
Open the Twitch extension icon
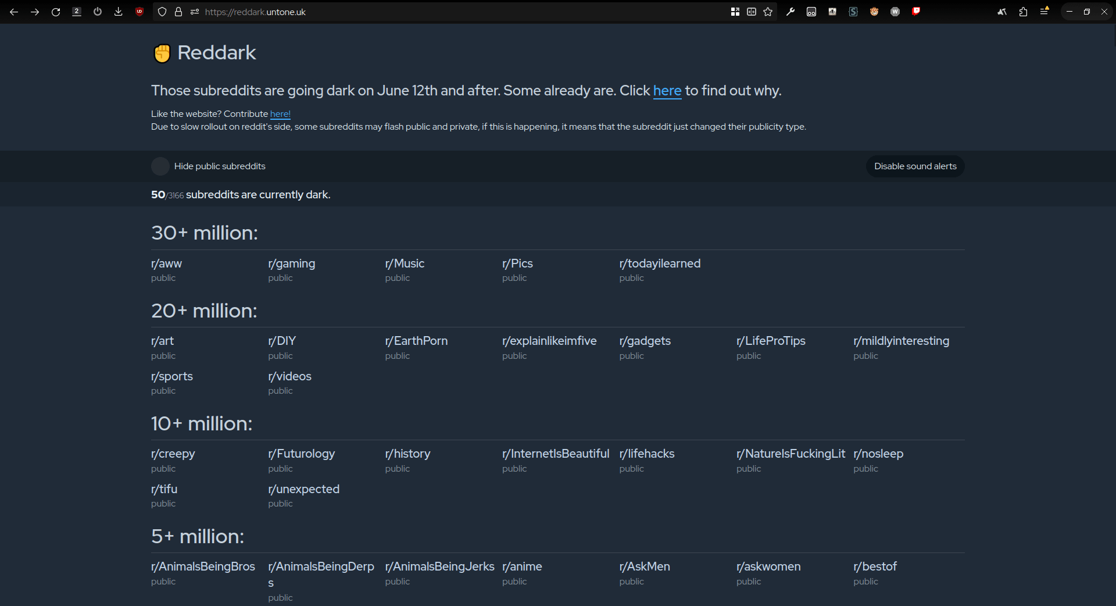point(916,12)
